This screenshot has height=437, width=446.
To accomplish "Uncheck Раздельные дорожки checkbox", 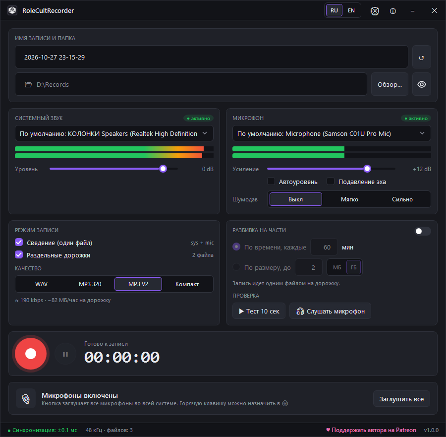I will pyautogui.click(x=19, y=255).
